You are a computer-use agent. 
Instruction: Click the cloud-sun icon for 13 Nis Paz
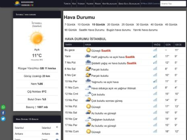point(88,100)
